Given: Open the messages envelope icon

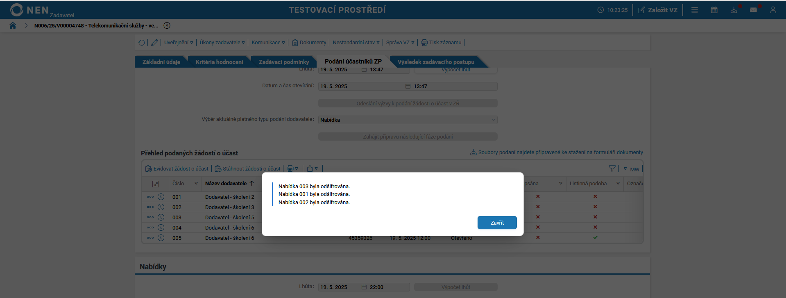Looking at the screenshot, I should pos(753,10).
